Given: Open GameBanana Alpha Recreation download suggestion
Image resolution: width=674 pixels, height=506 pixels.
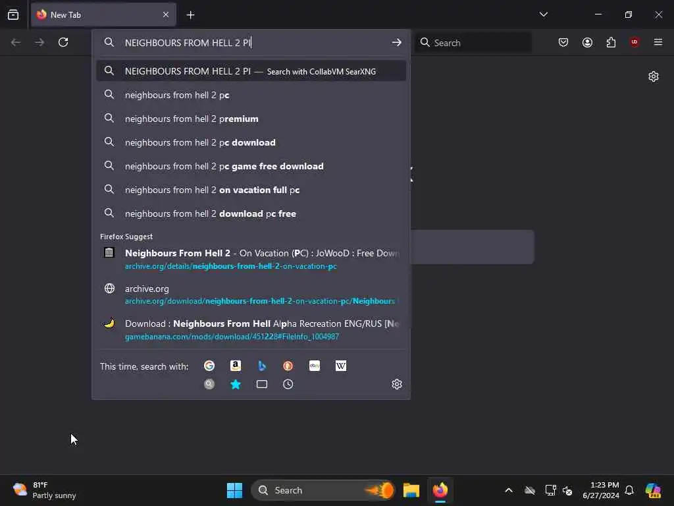Looking at the screenshot, I should (251, 329).
